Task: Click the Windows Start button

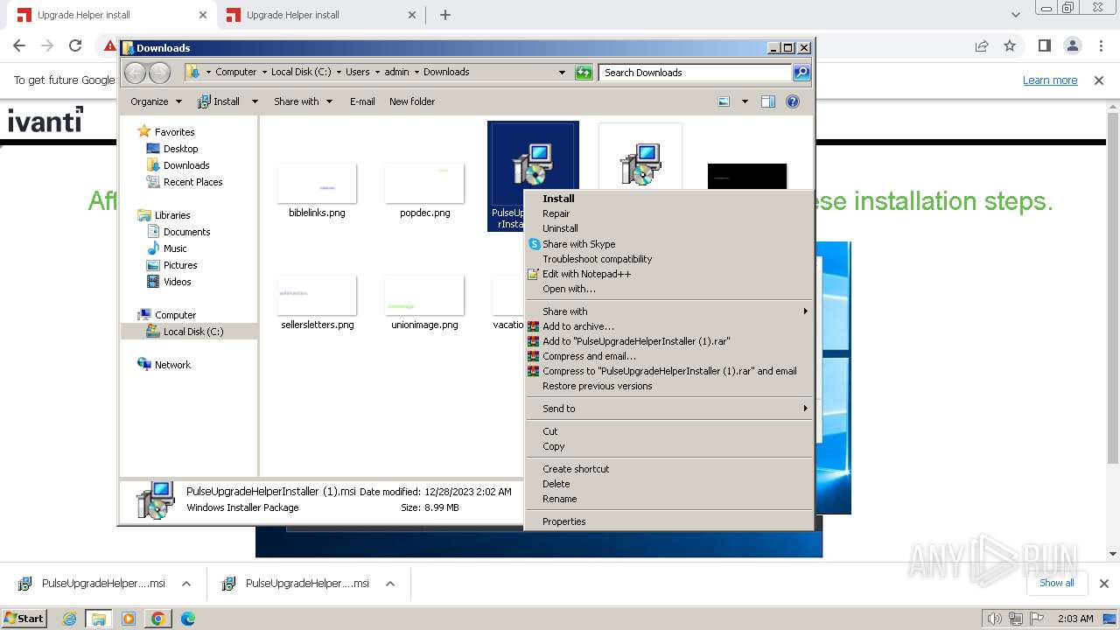Action: (x=24, y=618)
